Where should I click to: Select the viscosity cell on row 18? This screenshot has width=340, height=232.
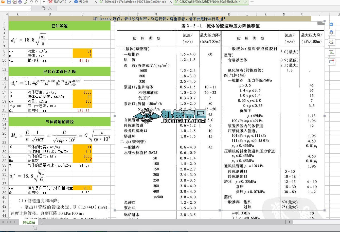pyautogui.click(x=82, y=97)
